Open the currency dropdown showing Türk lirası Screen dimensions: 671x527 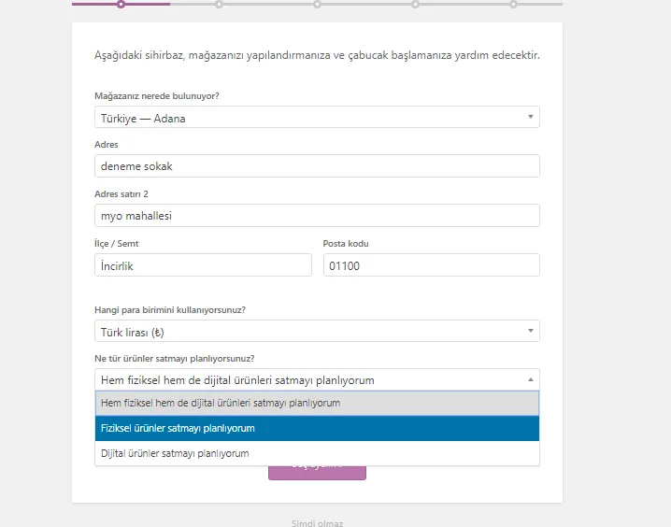pyautogui.click(x=317, y=331)
